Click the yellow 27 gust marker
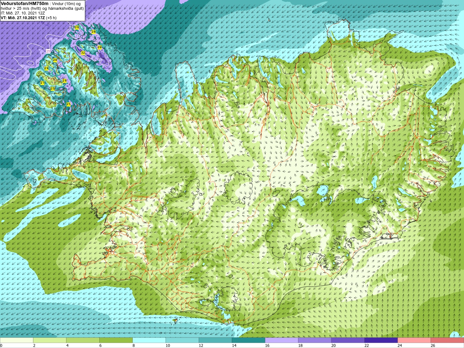This screenshot has width=464, height=348. pos(42,83)
